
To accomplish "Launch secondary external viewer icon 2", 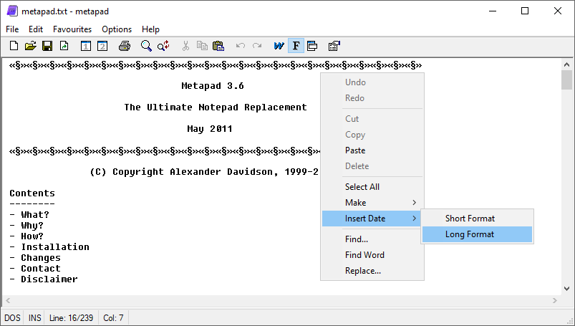I will 102,46.
